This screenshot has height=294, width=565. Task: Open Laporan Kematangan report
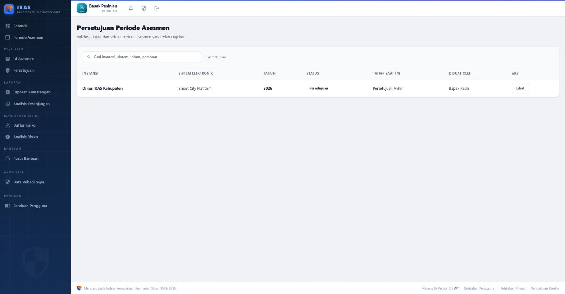click(32, 92)
